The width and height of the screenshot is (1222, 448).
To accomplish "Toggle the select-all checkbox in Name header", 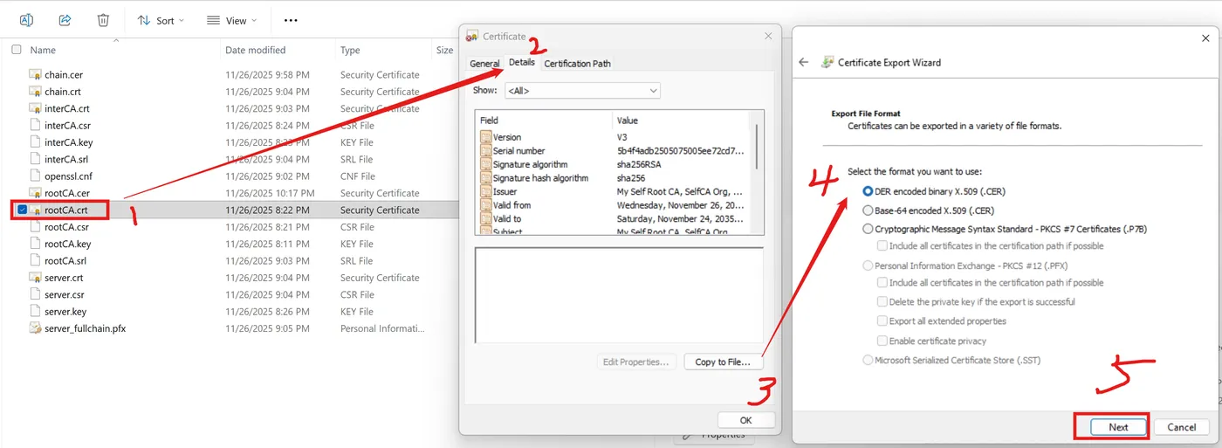I will pyautogui.click(x=17, y=50).
